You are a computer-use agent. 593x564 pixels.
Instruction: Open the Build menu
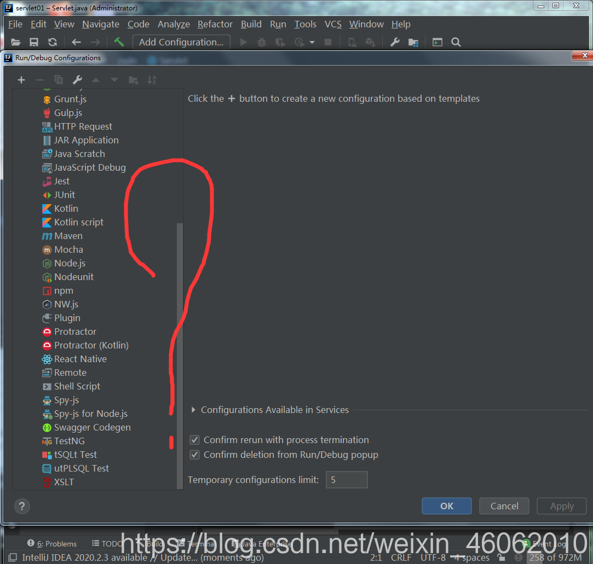[x=251, y=24]
